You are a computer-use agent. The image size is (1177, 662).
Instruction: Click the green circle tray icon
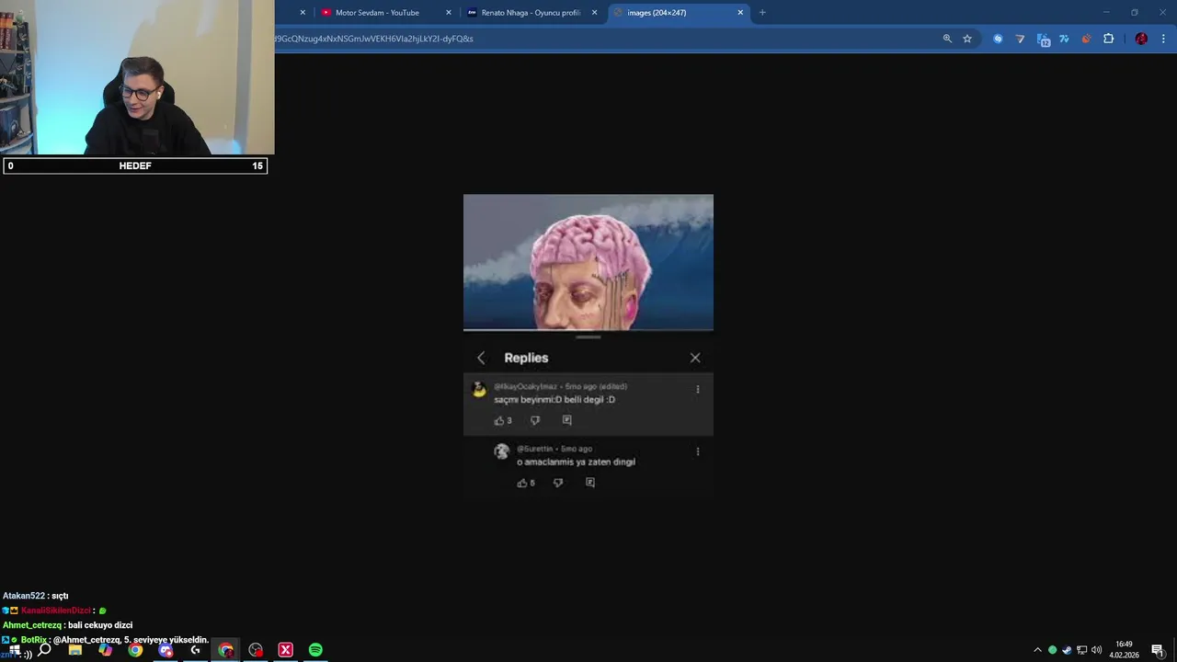pyautogui.click(x=1053, y=650)
